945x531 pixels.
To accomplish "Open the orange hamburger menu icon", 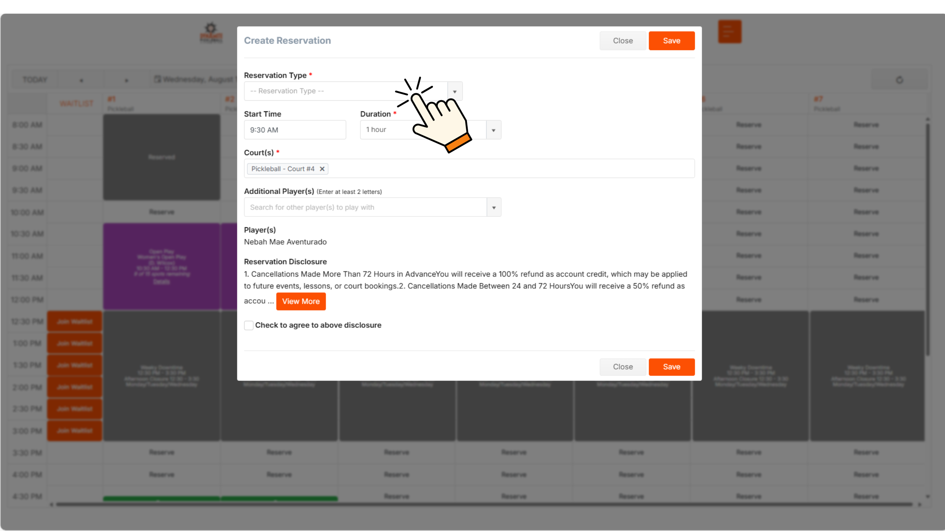I will tap(729, 32).
